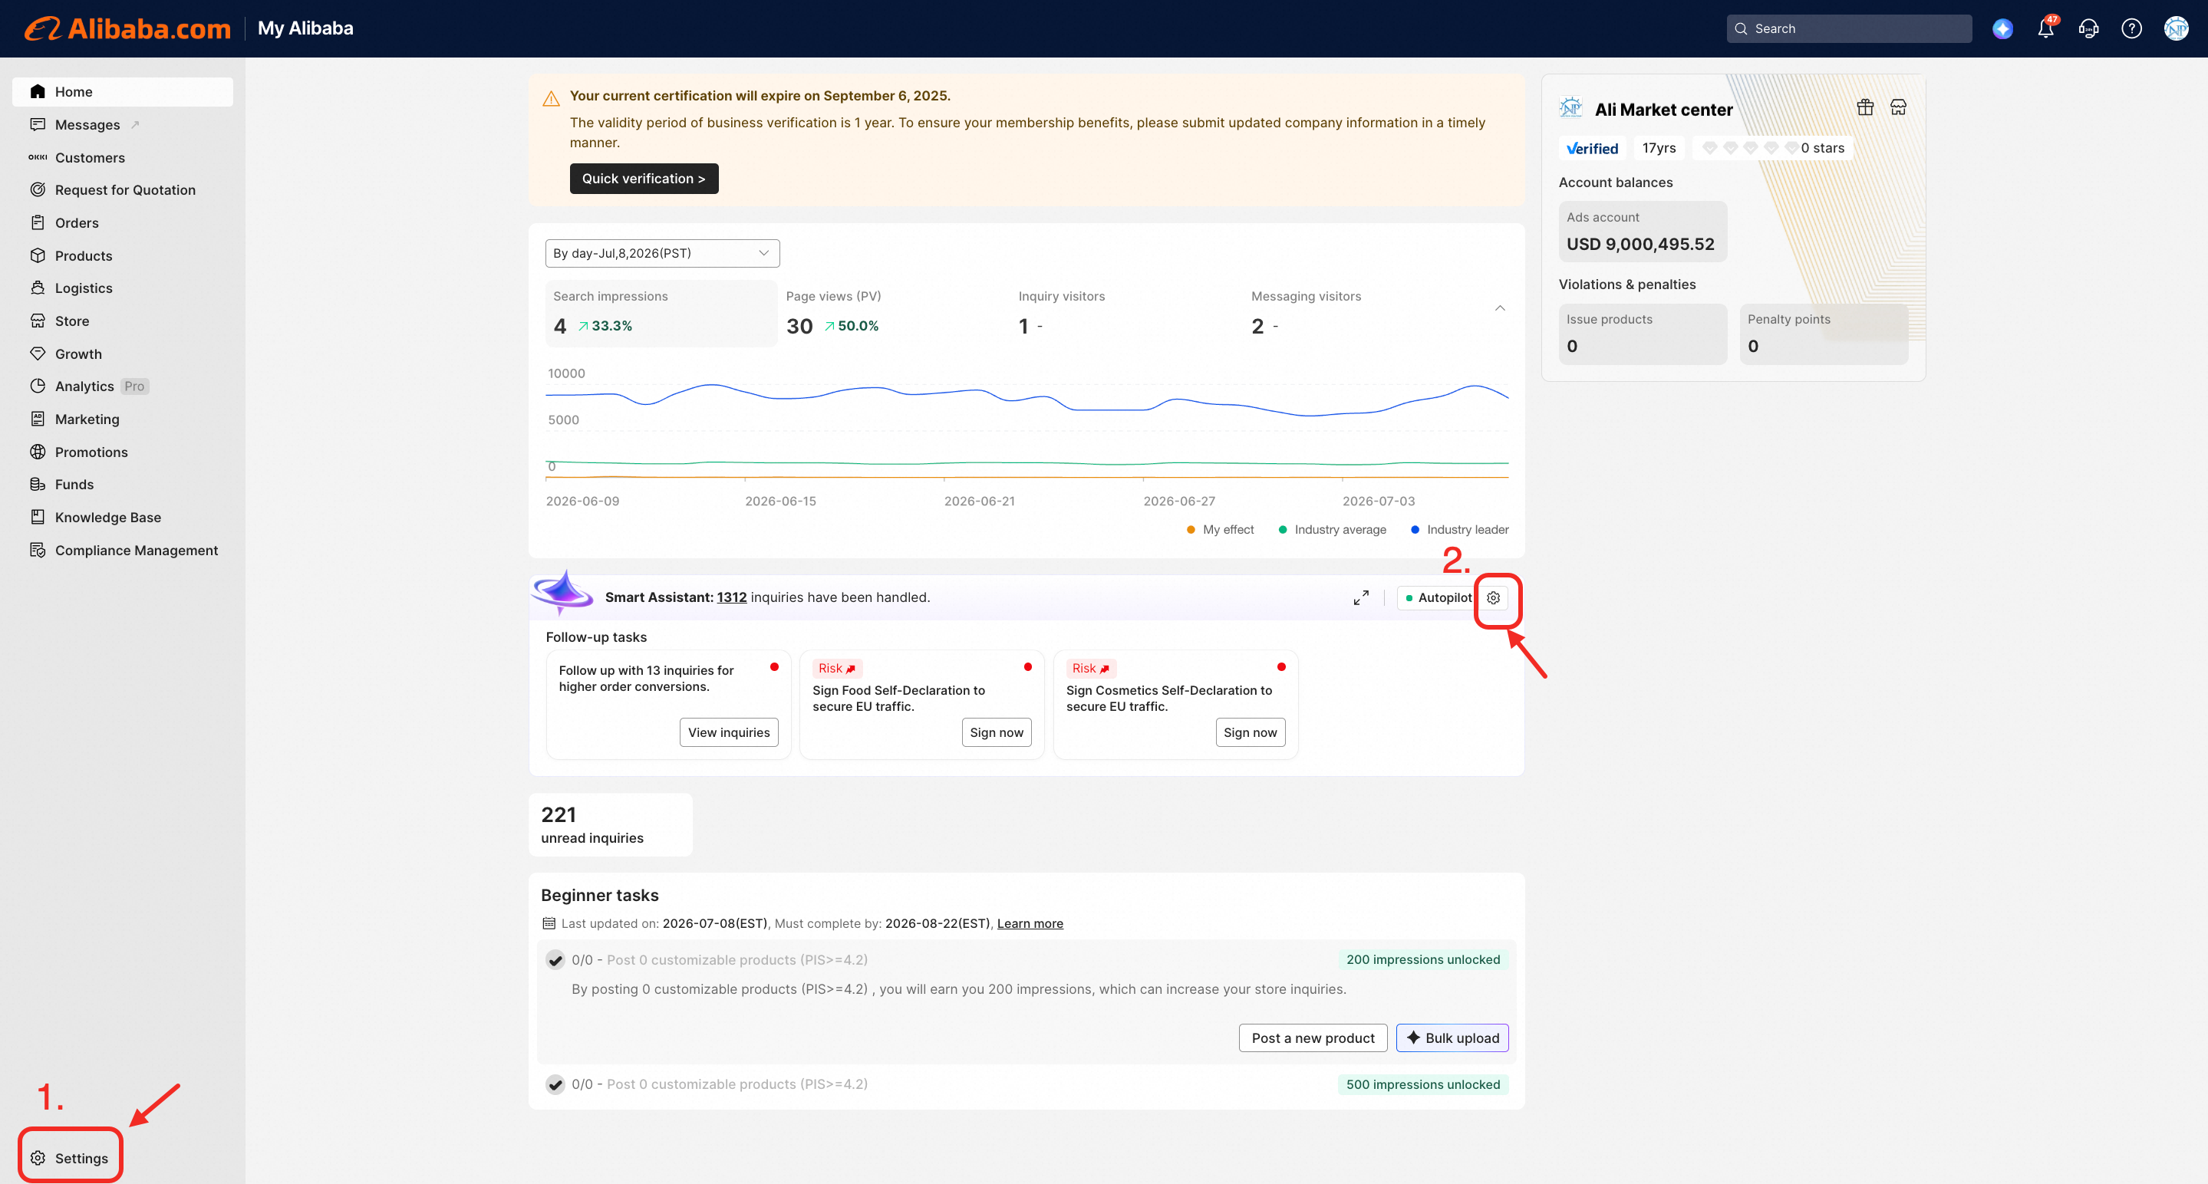Click the Orders icon in the sidebar
This screenshot has width=2208, height=1184.
38,222
